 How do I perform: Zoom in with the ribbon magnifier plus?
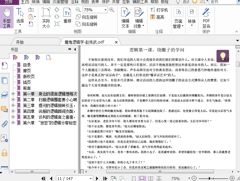tap(112, 10)
